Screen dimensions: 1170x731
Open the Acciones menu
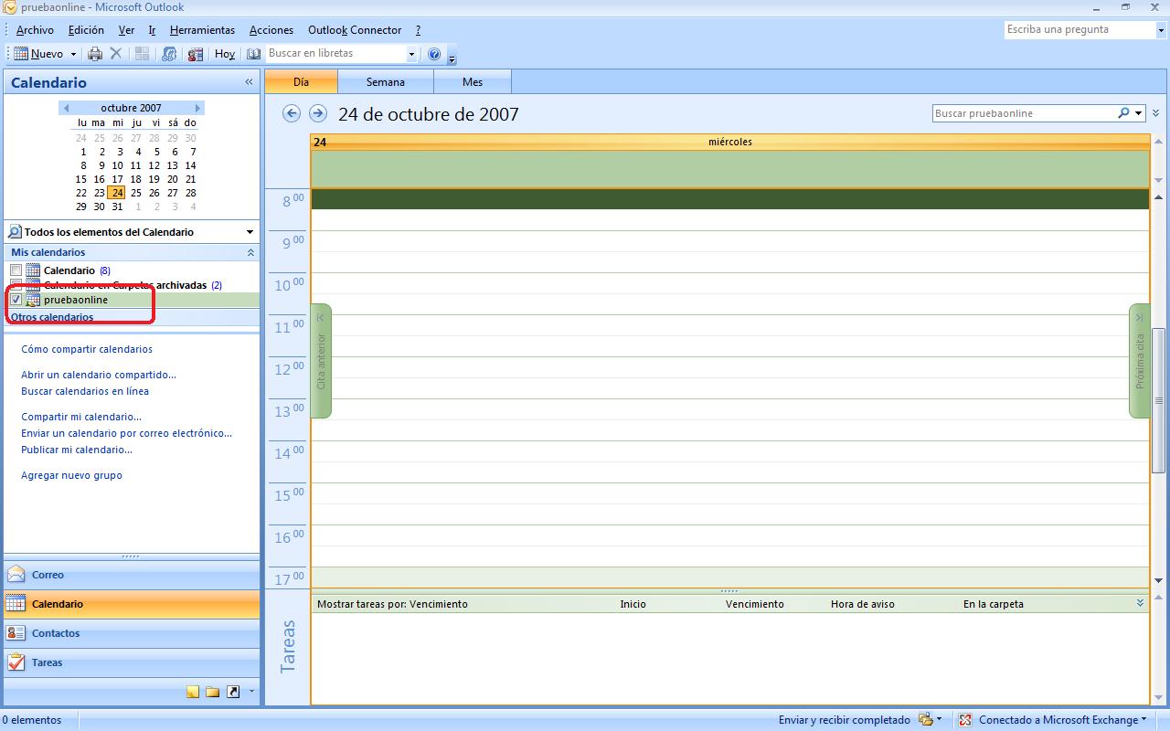pos(271,30)
